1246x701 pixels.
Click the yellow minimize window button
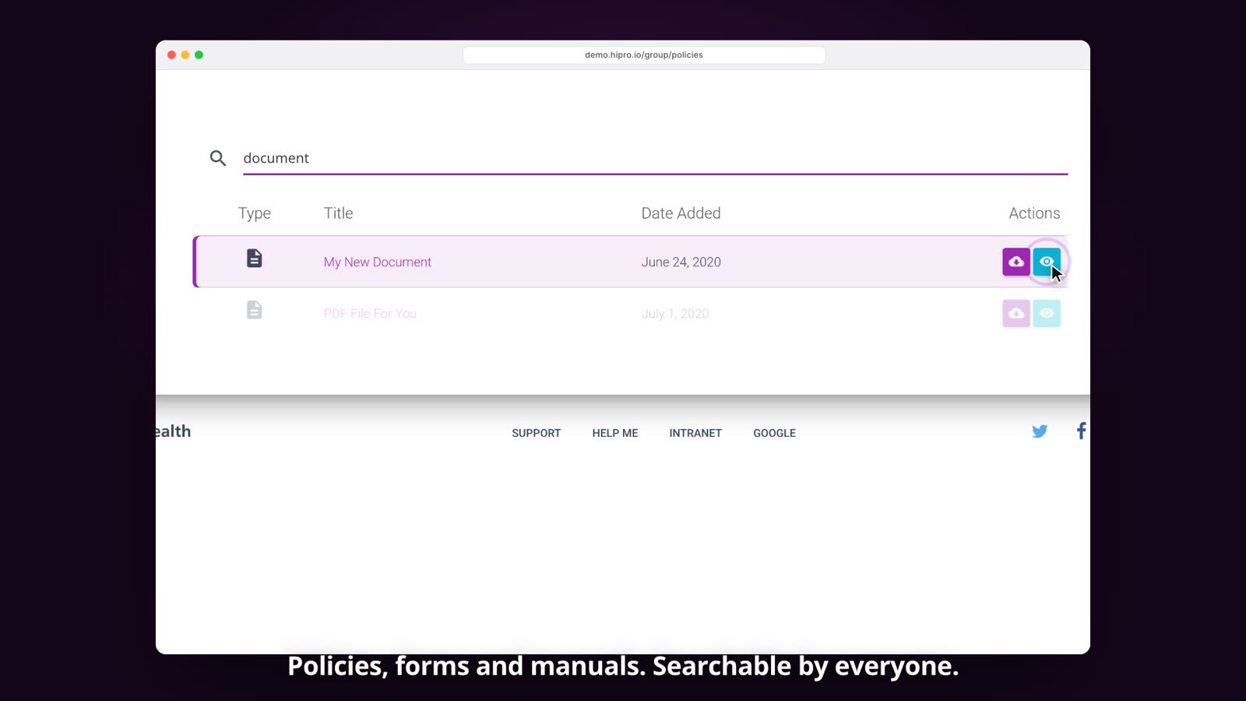pyautogui.click(x=185, y=55)
